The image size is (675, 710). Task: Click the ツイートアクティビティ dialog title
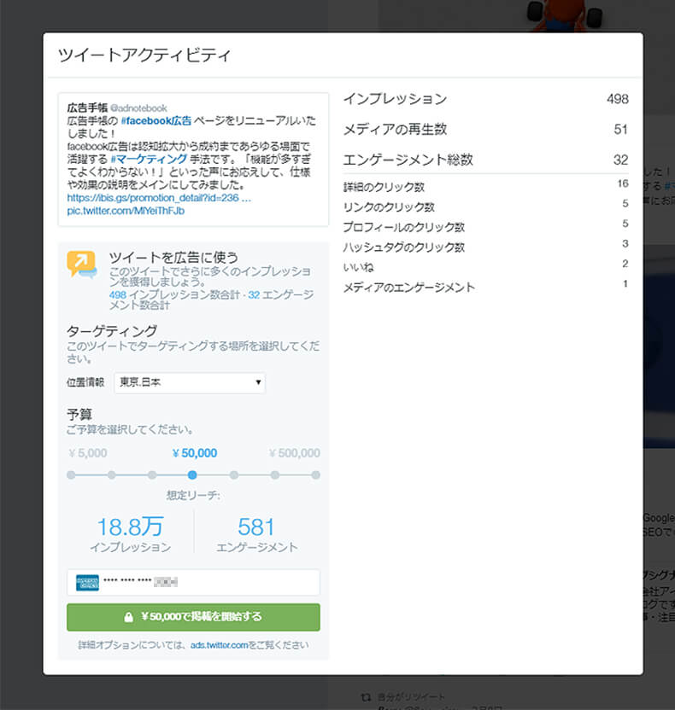pos(144,55)
